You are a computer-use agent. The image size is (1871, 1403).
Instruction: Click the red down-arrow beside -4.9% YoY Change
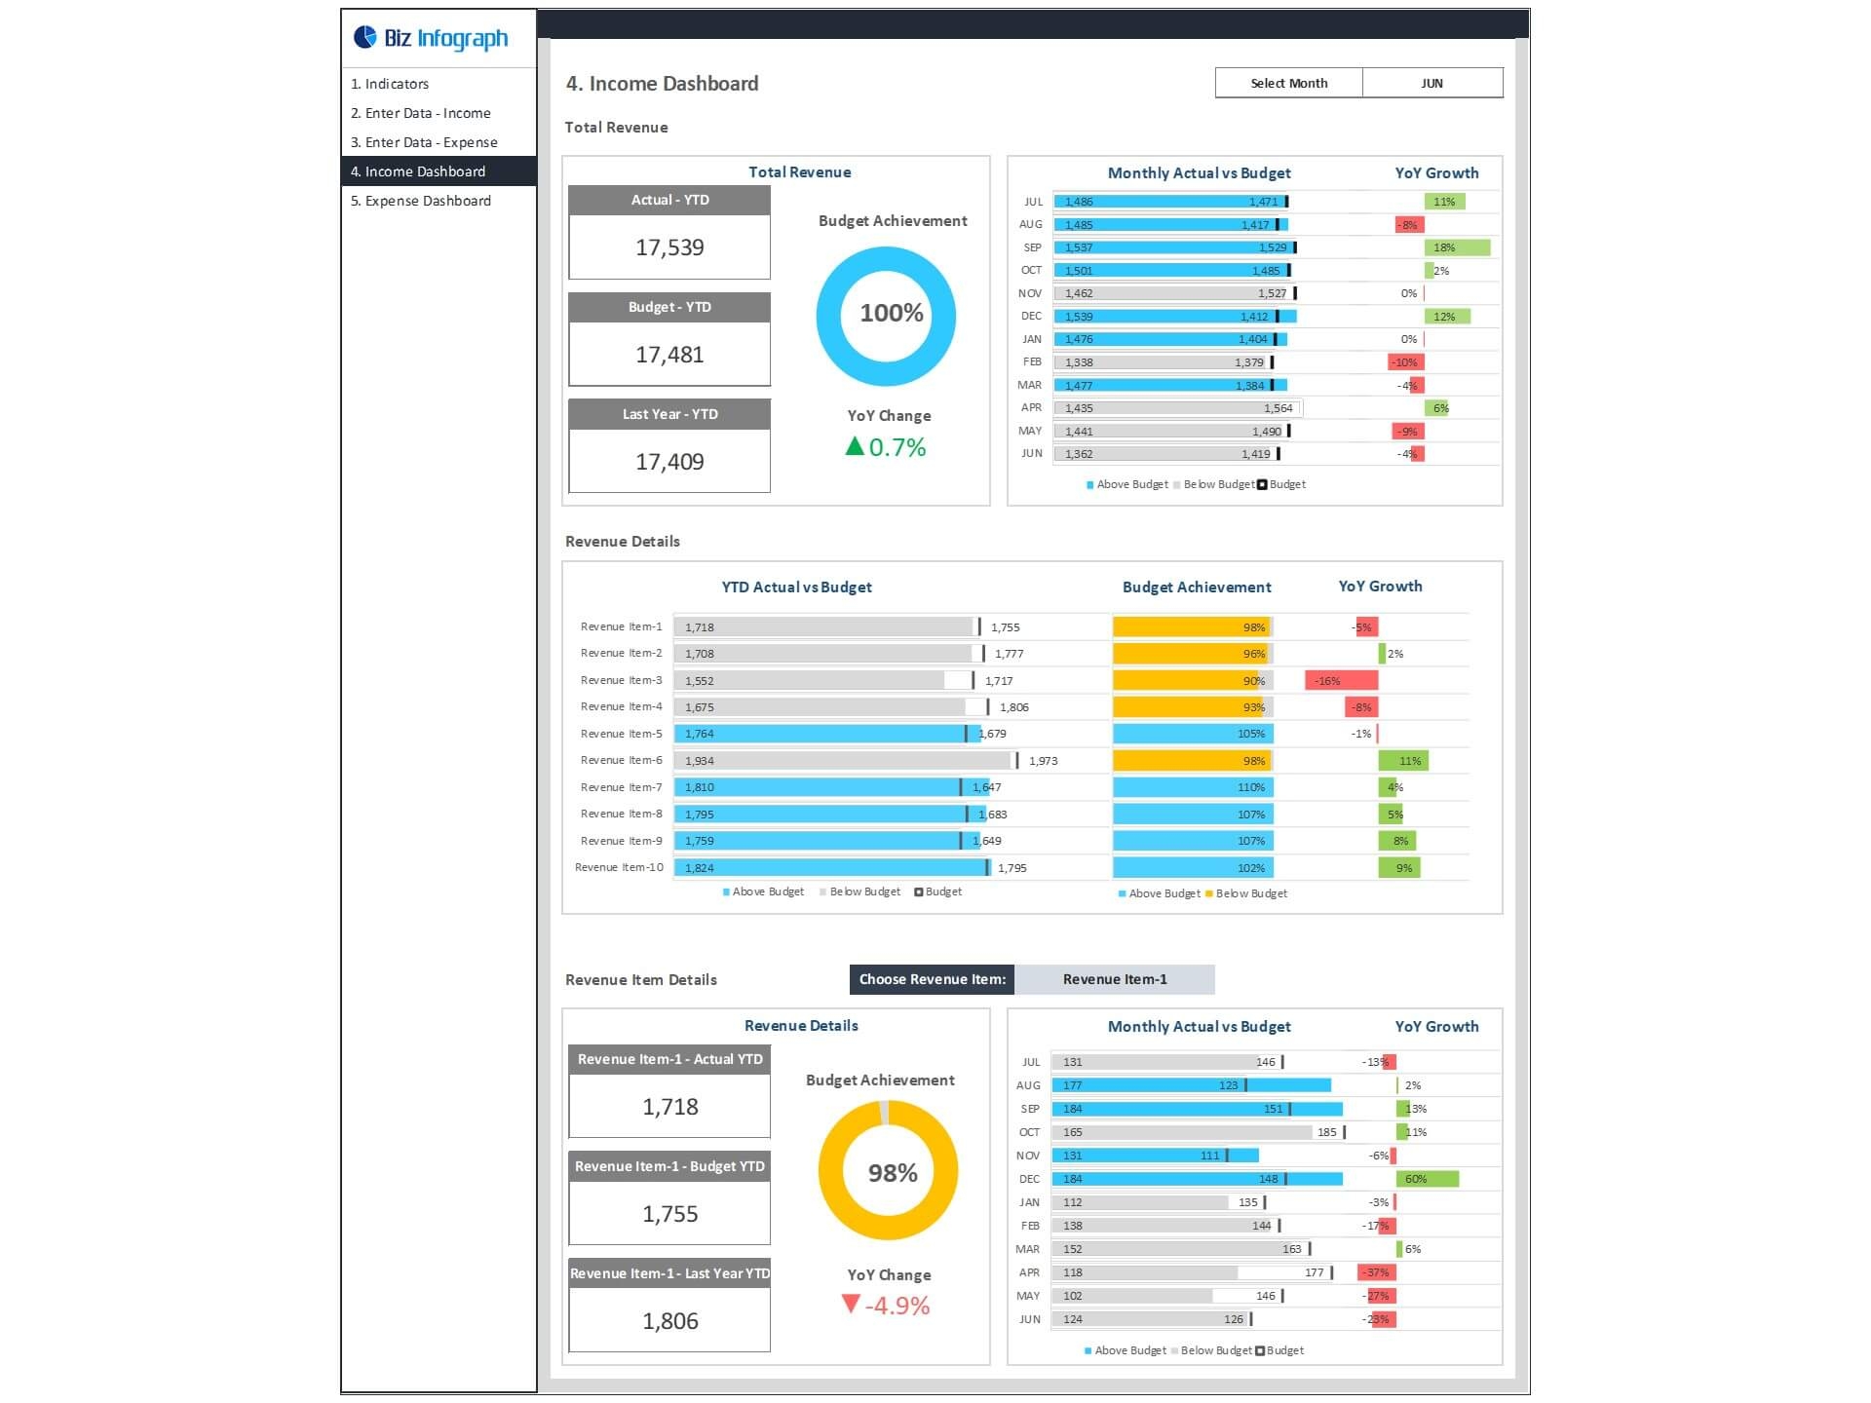[851, 1301]
